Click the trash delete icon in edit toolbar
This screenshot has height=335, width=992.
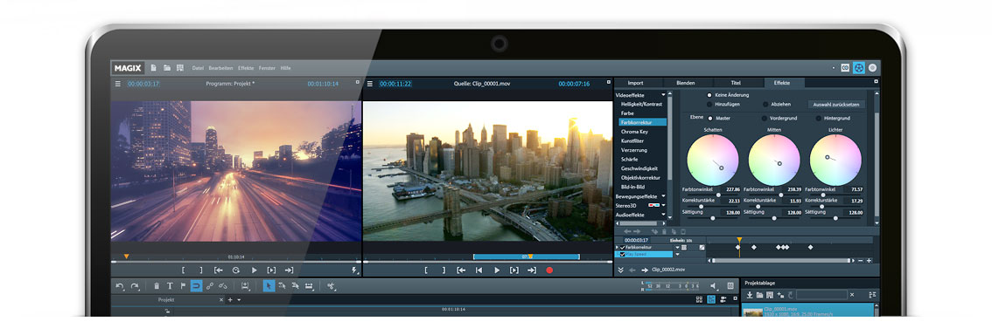(x=157, y=286)
